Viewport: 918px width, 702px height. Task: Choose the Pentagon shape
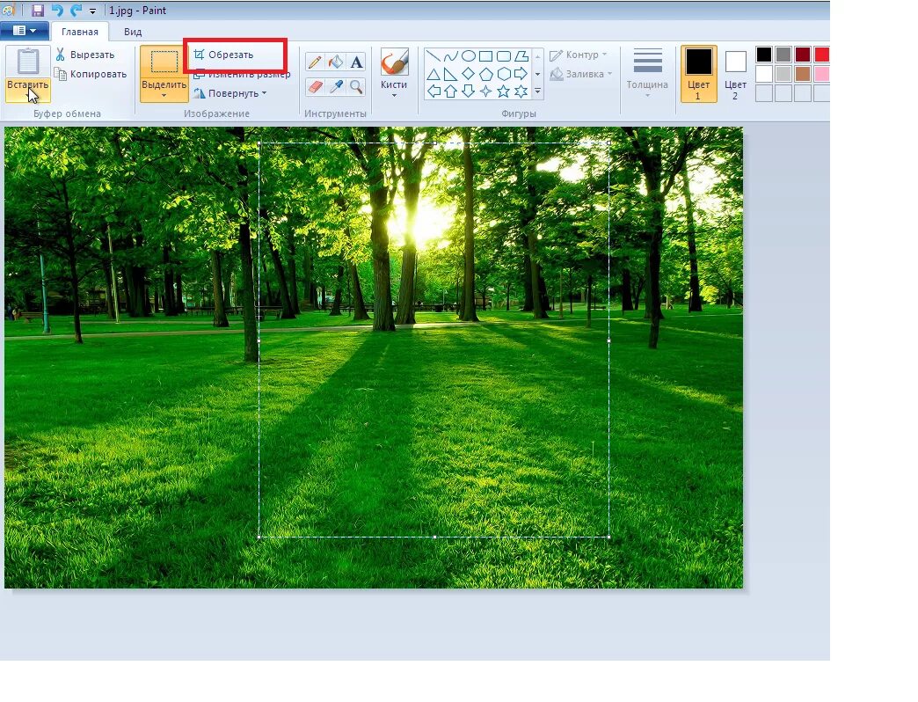point(485,74)
